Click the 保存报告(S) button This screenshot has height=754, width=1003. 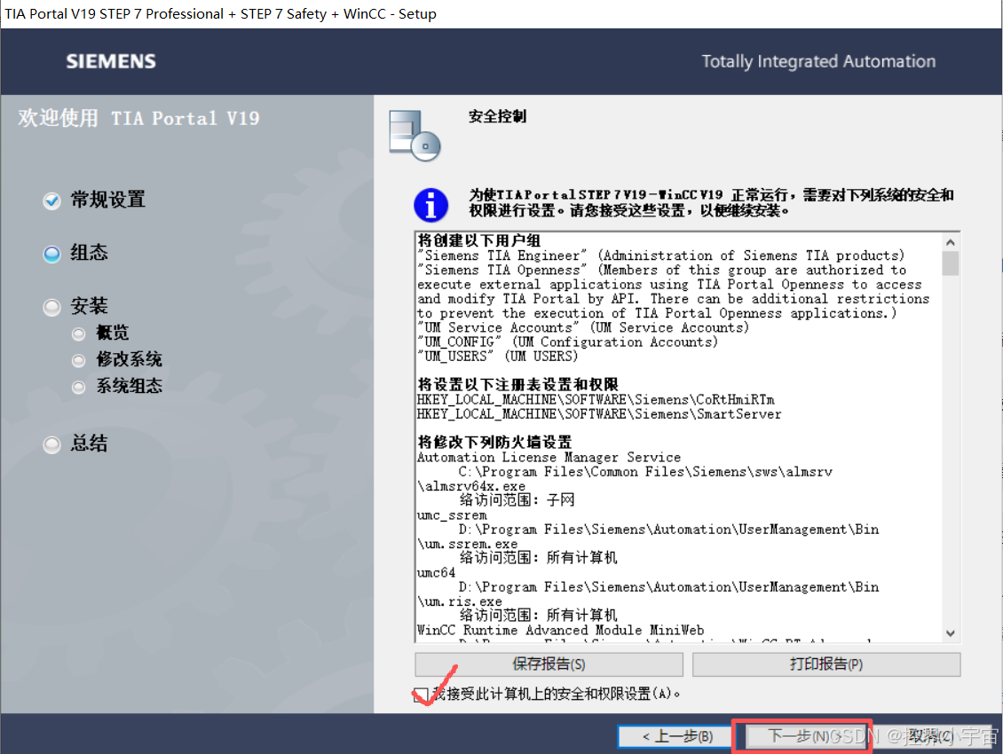click(x=549, y=664)
